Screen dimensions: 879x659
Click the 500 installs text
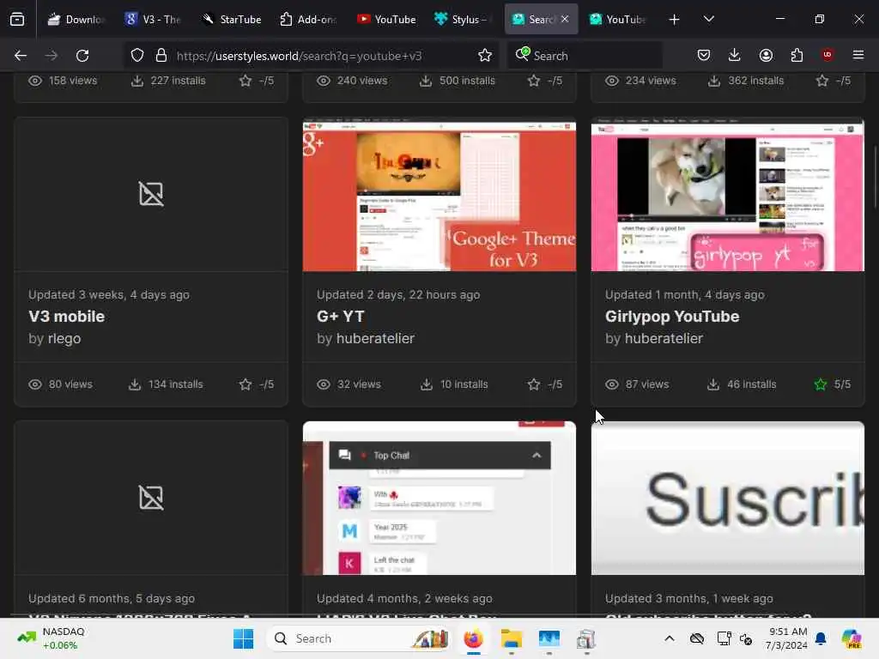(x=467, y=81)
